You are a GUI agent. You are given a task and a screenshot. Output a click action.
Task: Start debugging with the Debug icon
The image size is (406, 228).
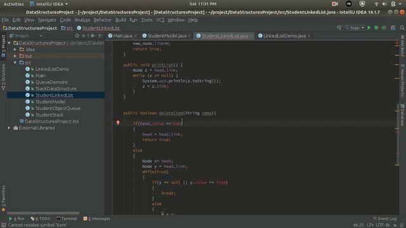pyautogui.click(x=376, y=28)
